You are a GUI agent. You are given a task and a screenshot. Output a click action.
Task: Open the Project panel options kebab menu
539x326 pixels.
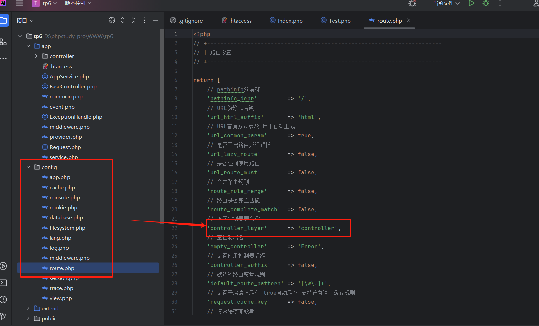pos(144,20)
